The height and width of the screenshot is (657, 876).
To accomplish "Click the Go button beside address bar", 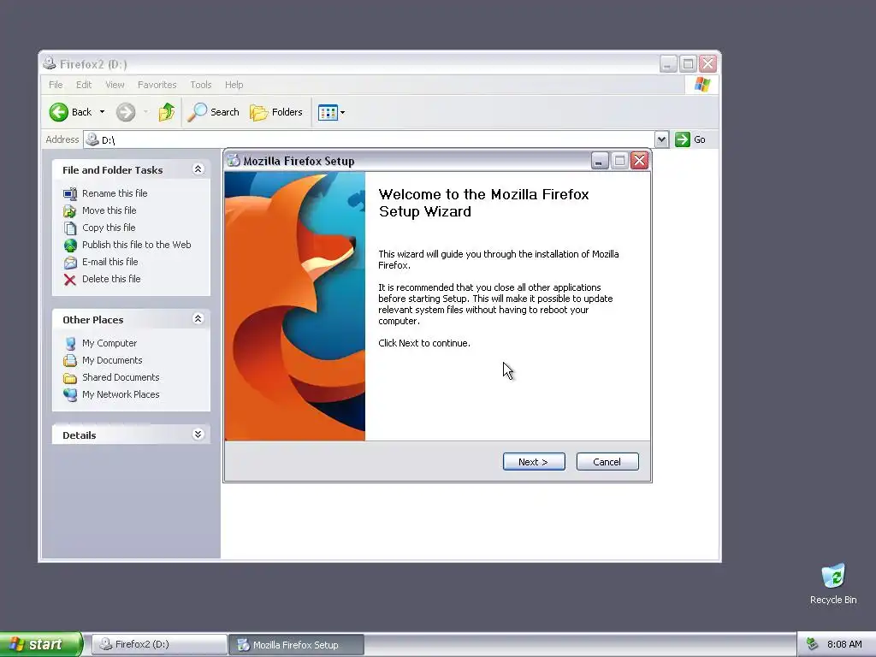I will pos(690,139).
